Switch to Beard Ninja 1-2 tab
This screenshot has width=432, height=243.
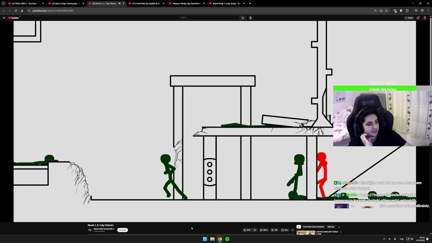(226, 3)
